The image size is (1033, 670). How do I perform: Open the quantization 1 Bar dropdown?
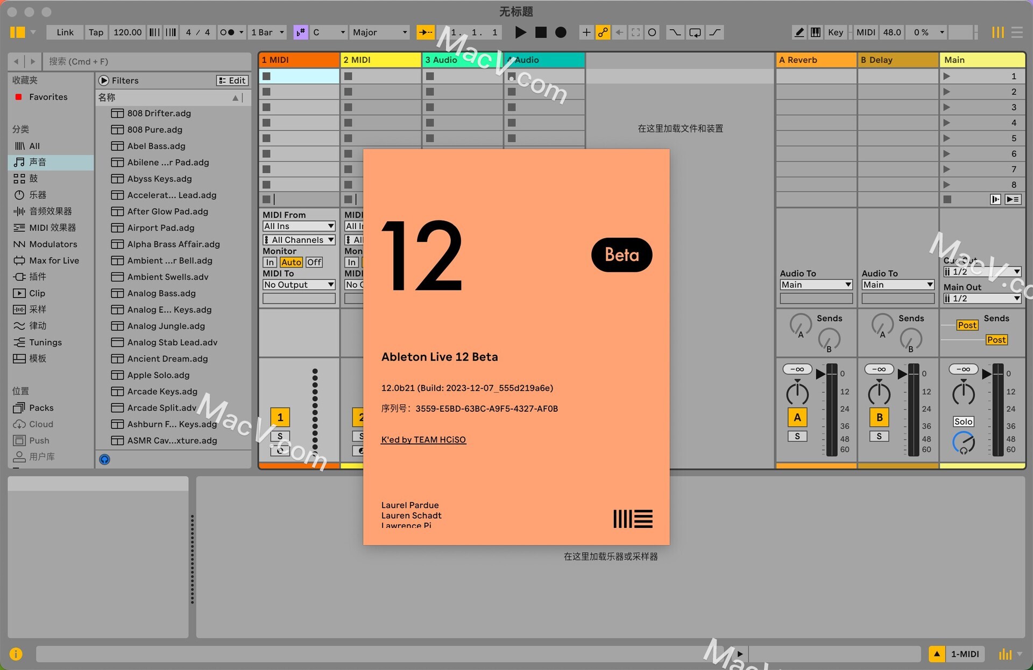pos(267,32)
